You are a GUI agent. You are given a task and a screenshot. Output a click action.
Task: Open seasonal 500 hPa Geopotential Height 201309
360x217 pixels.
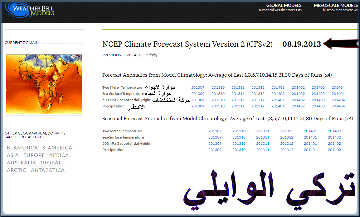pos(215,144)
